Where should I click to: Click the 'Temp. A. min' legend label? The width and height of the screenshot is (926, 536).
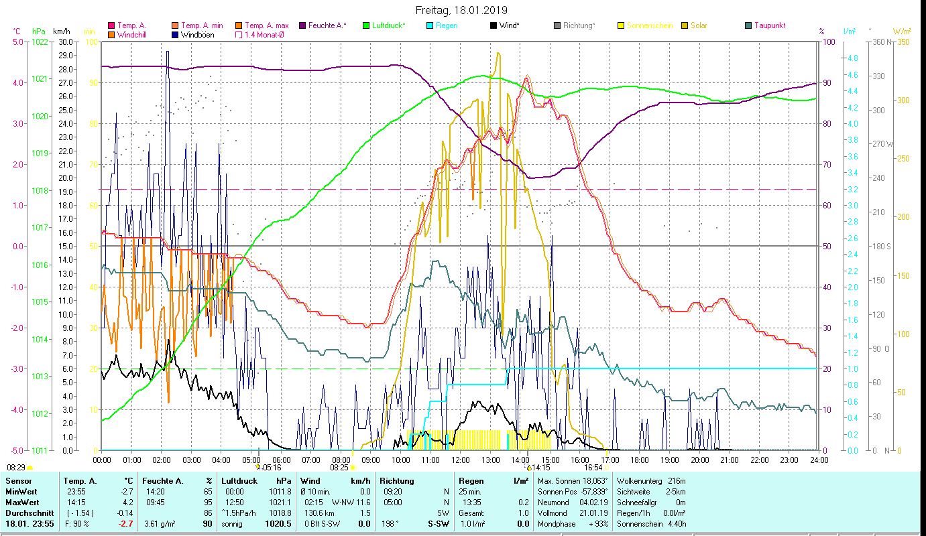(202, 25)
